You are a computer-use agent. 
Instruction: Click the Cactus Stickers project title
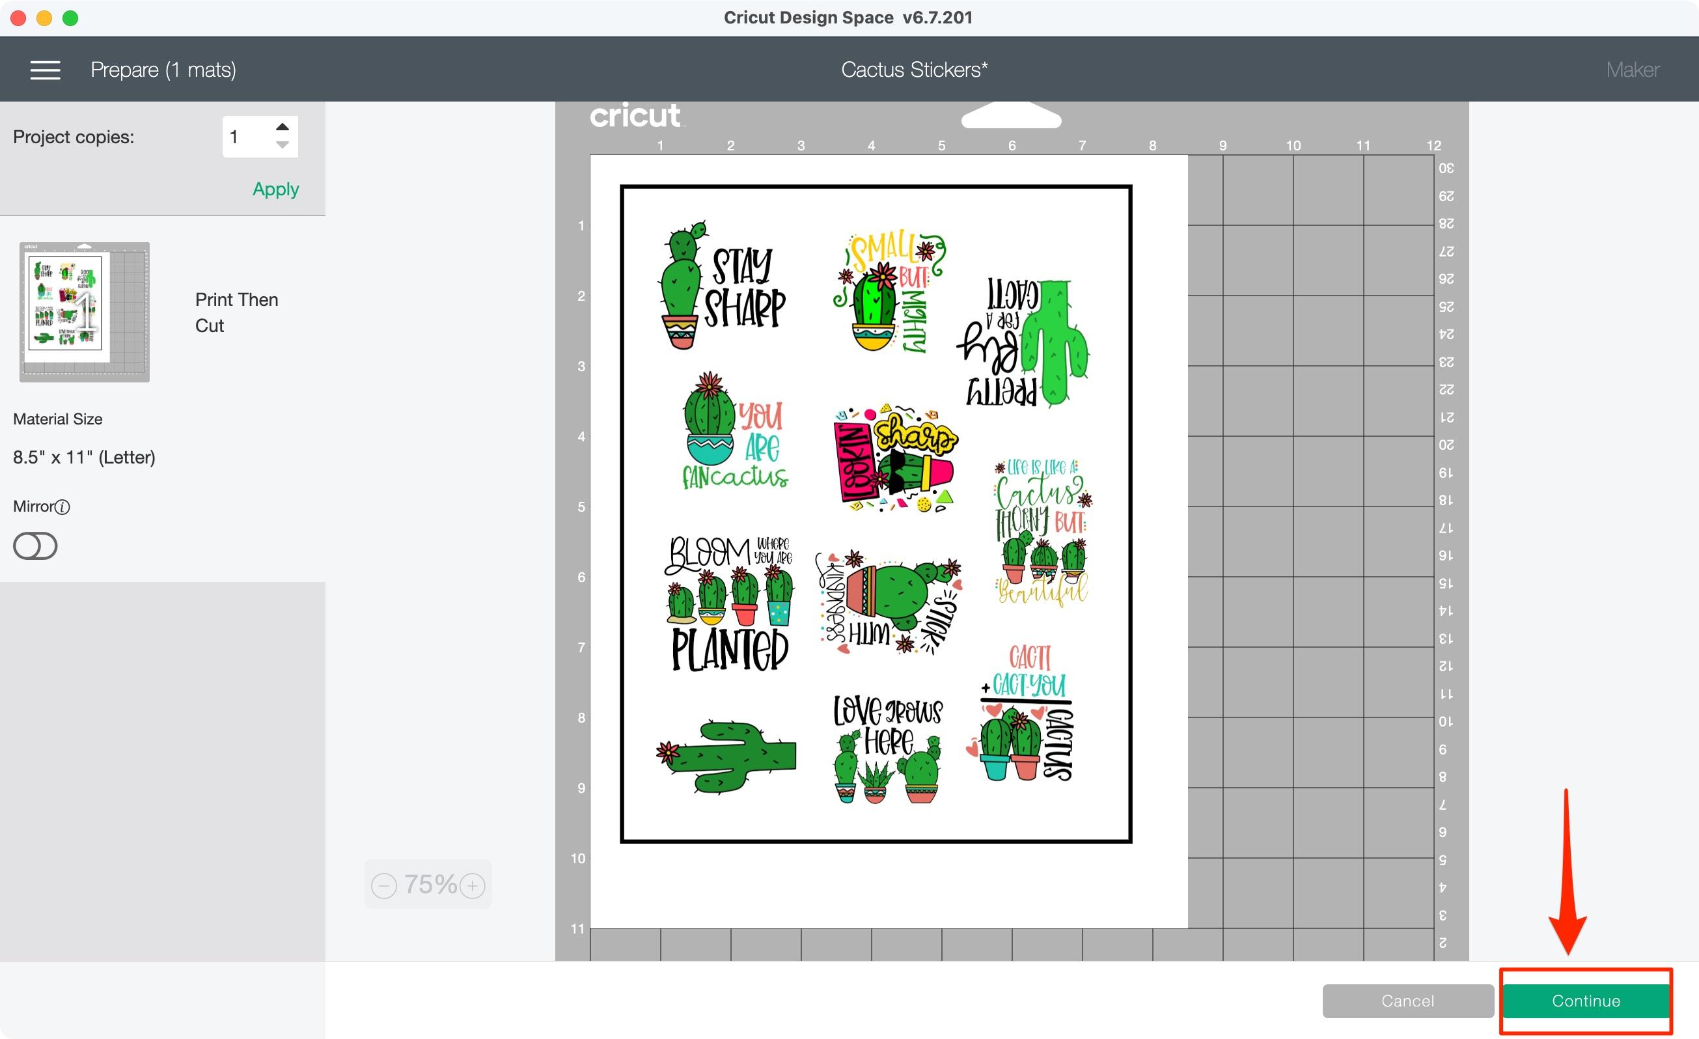click(x=914, y=69)
